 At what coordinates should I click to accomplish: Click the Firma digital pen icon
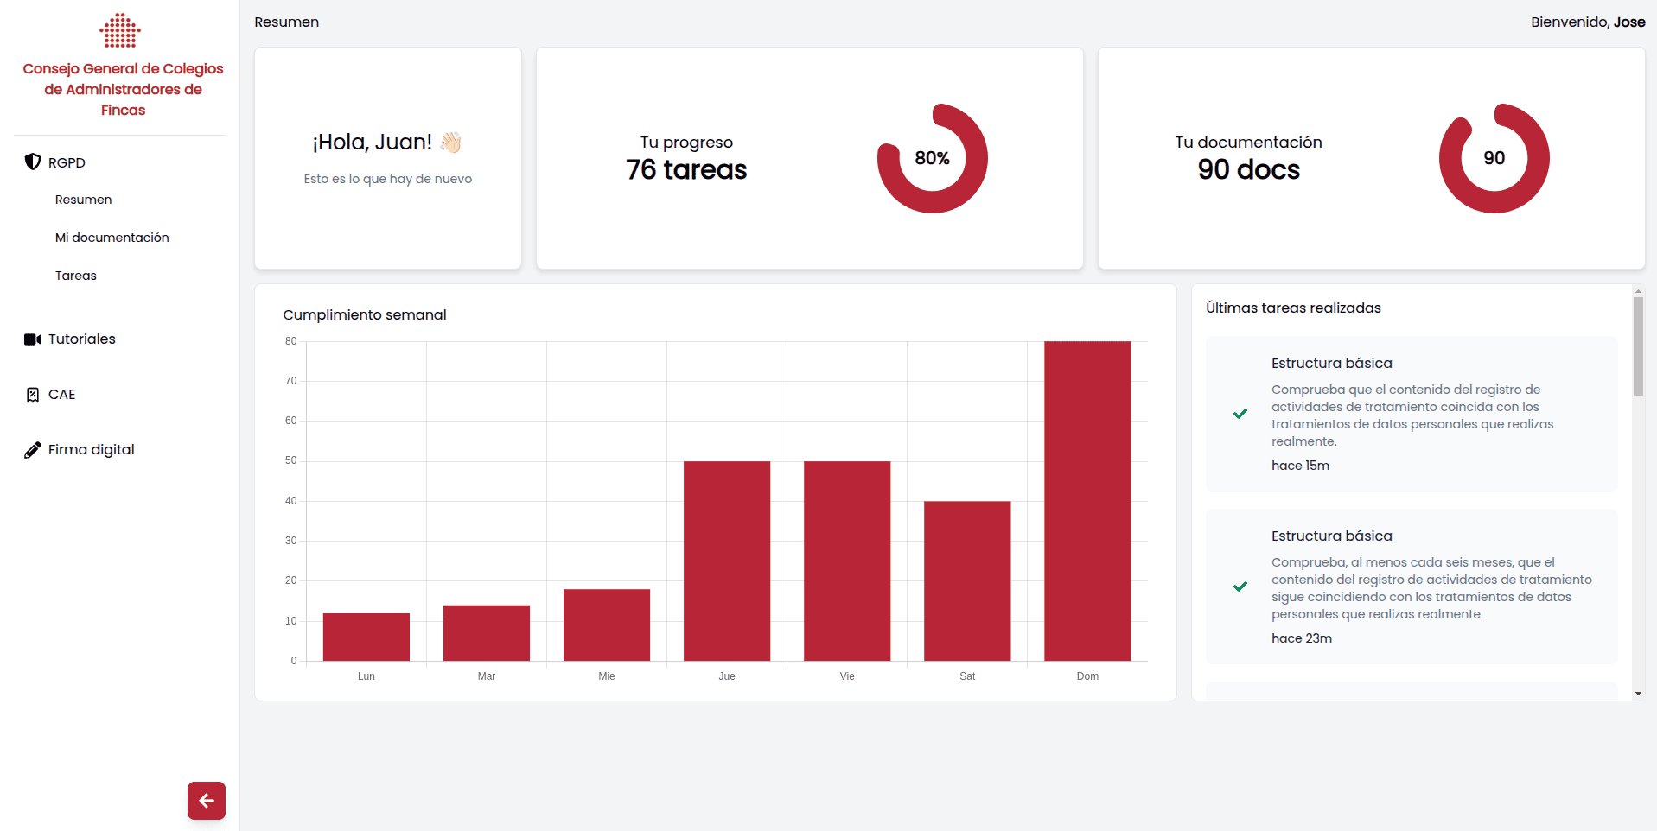[33, 450]
